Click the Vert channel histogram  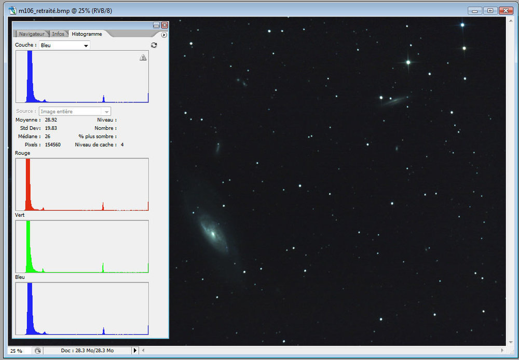(82, 247)
